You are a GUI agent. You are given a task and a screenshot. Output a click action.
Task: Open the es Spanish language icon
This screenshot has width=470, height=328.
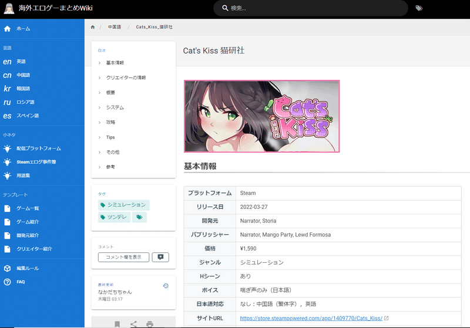[7, 116]
